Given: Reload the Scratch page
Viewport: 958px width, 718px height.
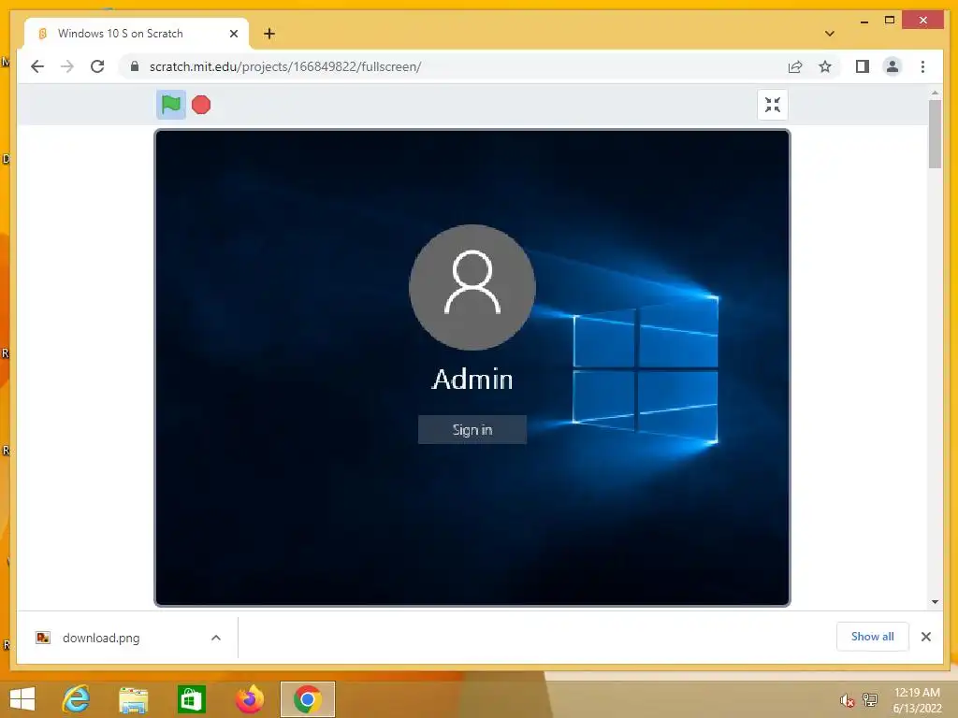Looking at the screenshot, I should pyautogui.click(x=97, y=66).
